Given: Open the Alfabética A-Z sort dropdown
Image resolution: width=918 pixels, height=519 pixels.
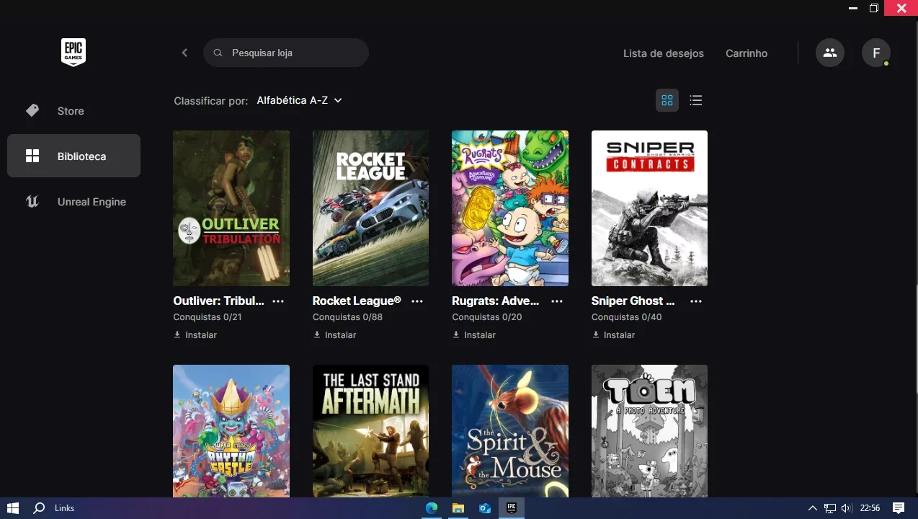Looking at the screenshot, I should click(299, 100).
